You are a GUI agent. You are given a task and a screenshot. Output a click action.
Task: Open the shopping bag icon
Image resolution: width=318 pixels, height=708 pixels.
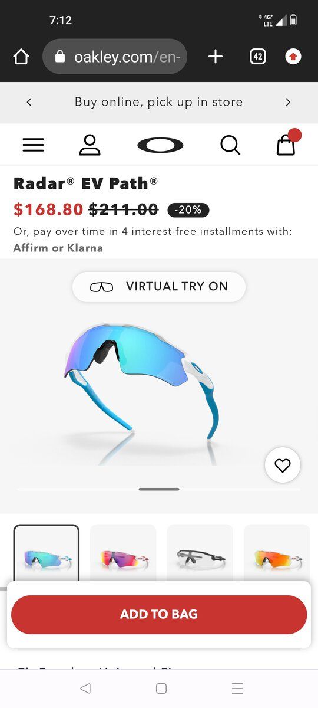click(x=287, y=143)
